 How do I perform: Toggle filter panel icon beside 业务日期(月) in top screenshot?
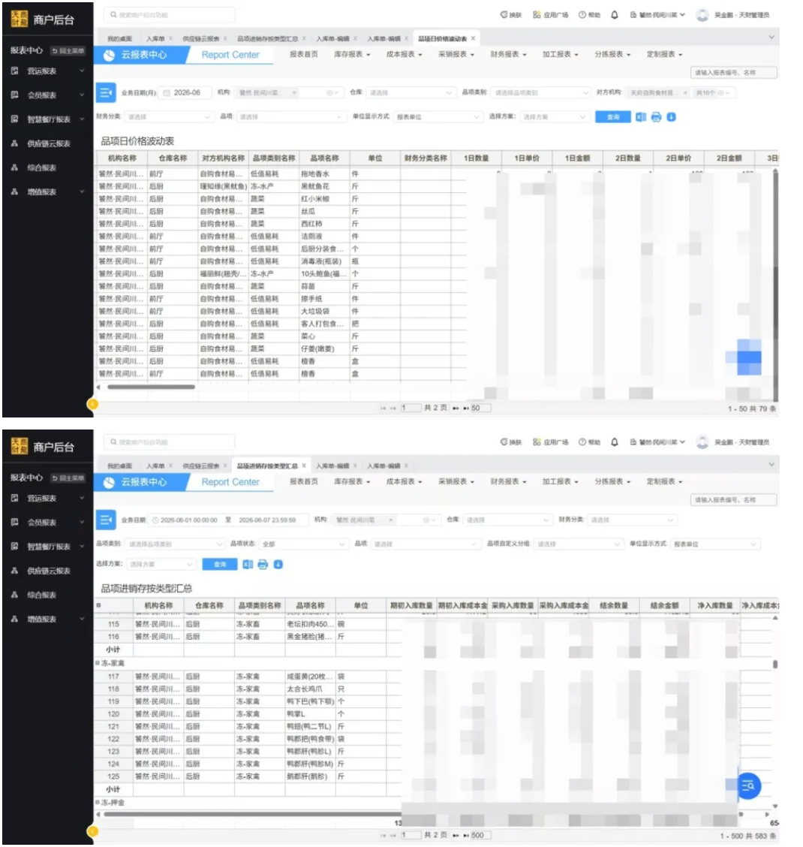pyautogui.click(x=105, y=92)
